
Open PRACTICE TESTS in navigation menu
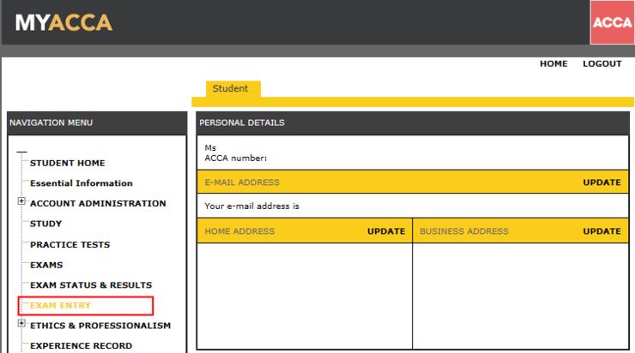point(70,245)
